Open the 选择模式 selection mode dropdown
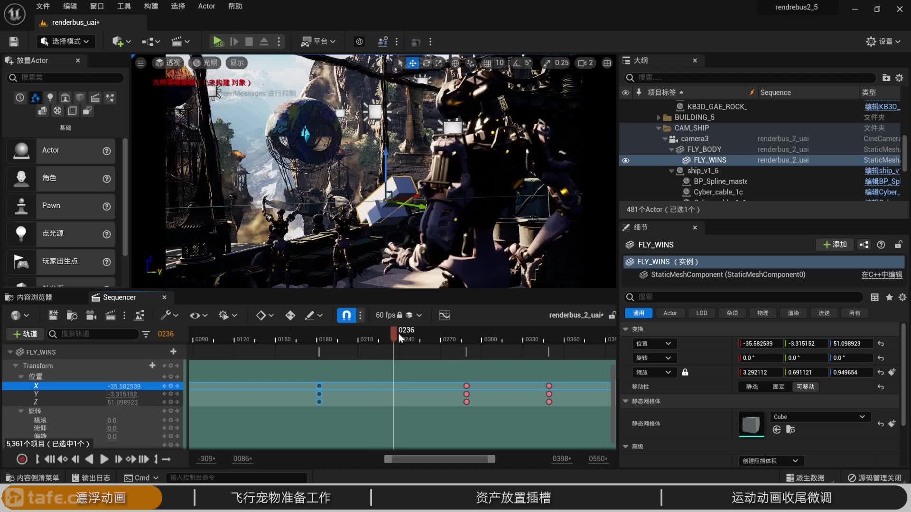This screenshot has width=911, height=512. [x=65, y=42]
